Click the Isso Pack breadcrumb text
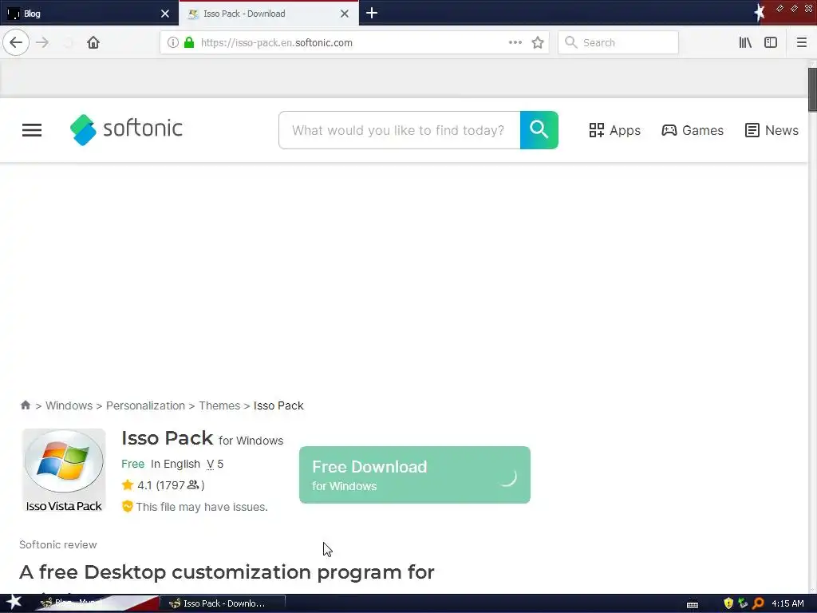 278,405
